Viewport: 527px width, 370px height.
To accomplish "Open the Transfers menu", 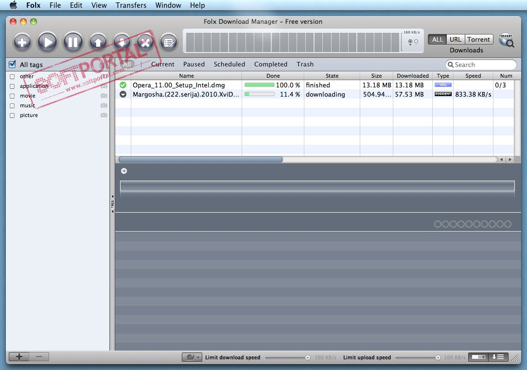I will (x=131, y=5).
